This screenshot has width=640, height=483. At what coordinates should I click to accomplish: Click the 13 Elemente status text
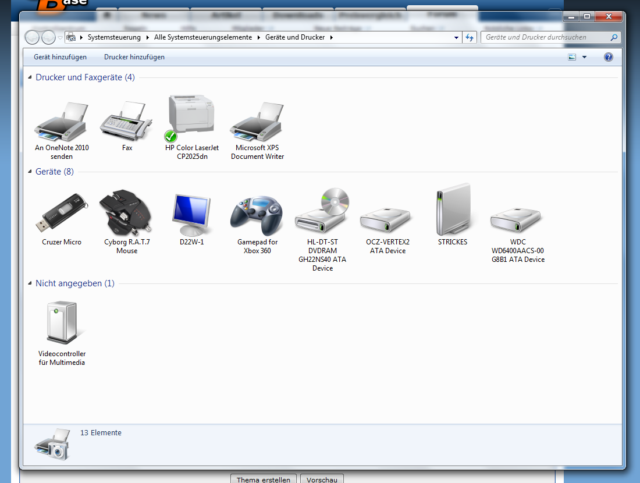tap(101, 433)
